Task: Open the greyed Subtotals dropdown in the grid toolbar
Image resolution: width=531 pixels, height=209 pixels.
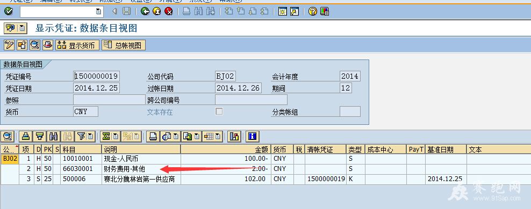Action: [137, 137]
